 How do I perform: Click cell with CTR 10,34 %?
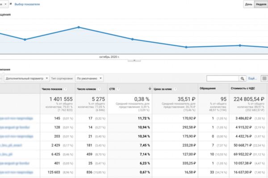(144, 137)
